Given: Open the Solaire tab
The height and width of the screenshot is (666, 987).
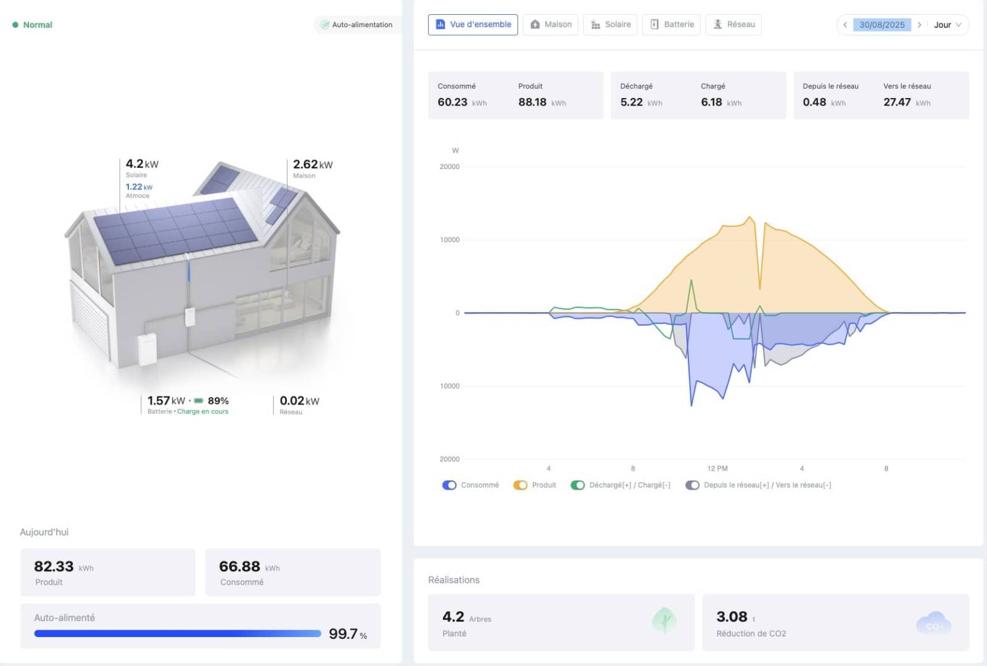Looking at the screenshot, I should click(x=611, y=25).
